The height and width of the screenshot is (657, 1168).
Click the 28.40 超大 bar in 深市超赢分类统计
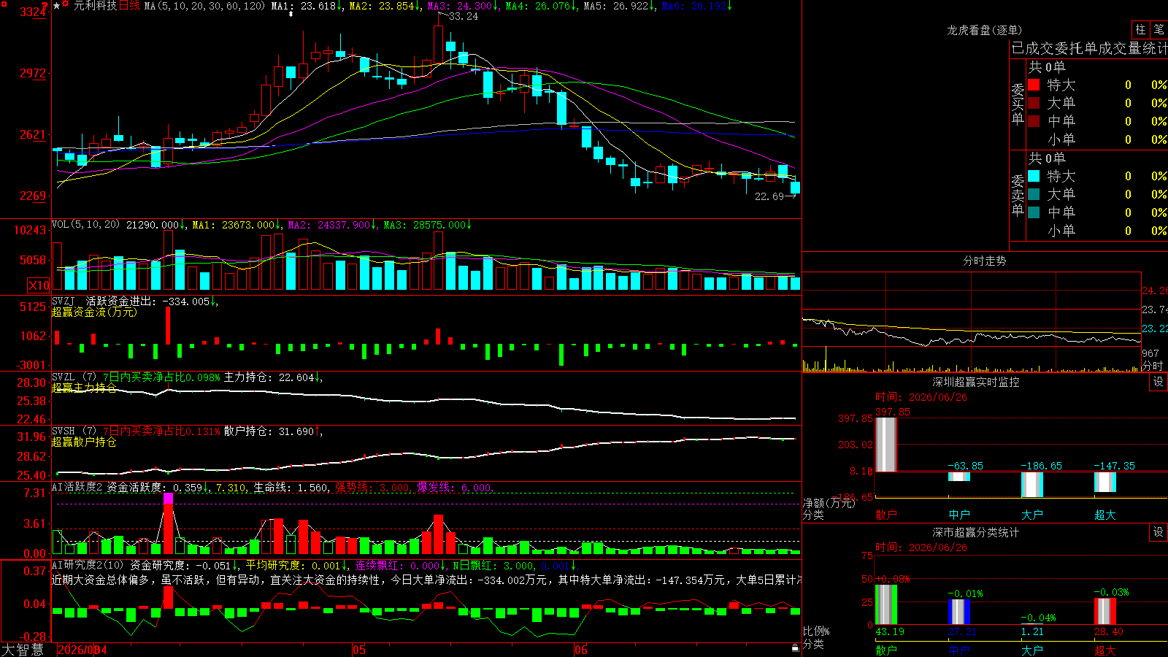point(1105,612)
